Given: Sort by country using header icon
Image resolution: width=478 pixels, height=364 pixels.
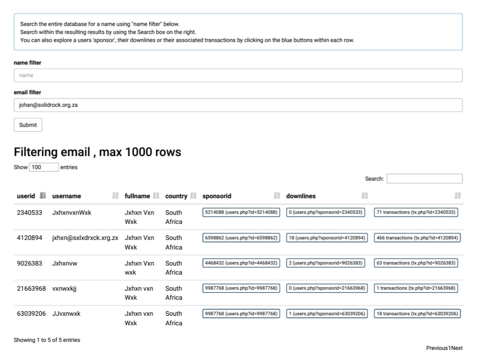Looking at the screenshot, I should point(193,196).
